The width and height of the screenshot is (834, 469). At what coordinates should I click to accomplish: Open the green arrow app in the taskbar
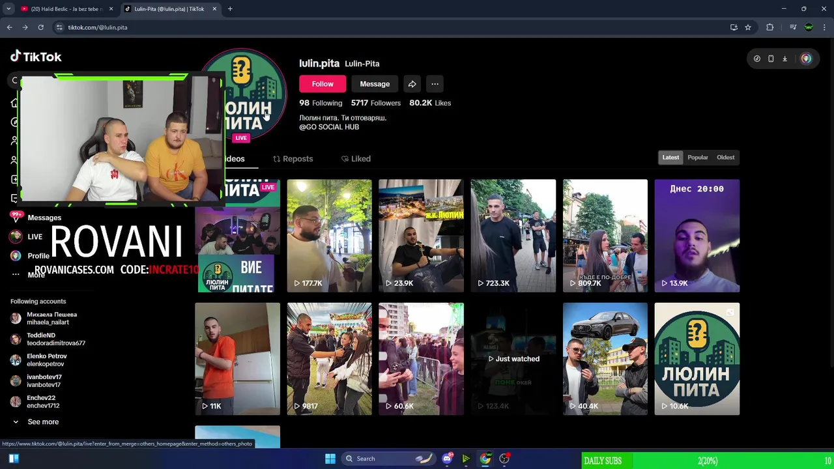[x=466, y=459]
